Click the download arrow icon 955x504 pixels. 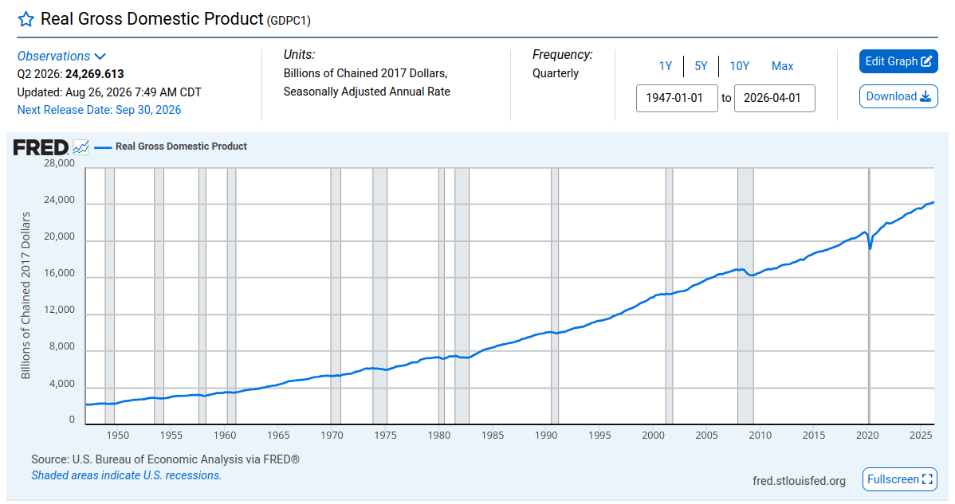(x=926, y=96)
